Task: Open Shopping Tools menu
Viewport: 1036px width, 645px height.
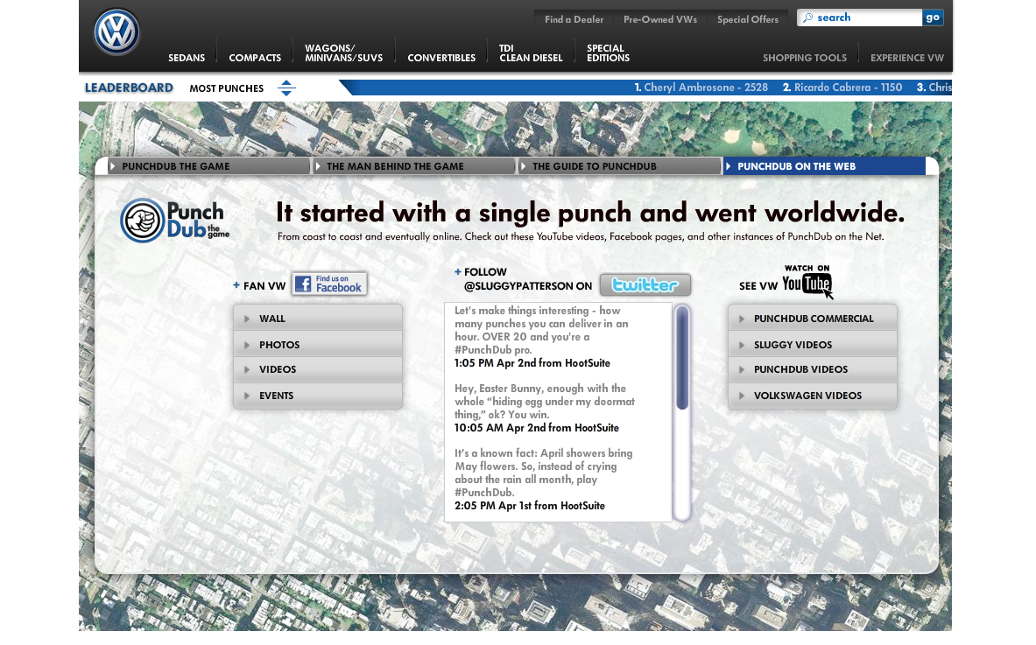Action: pyautogui.click(x=805, y=58)
